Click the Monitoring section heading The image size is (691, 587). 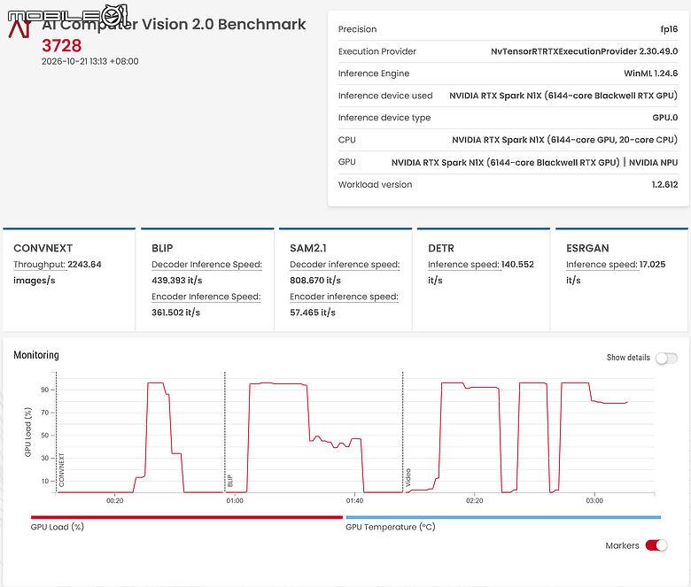point(36,355)
